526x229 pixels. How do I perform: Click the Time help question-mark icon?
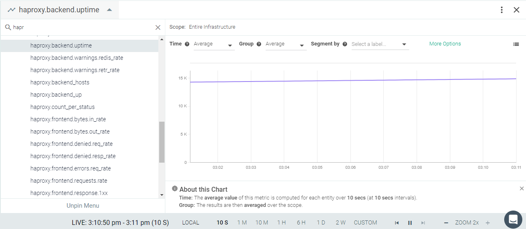[187, 44]
